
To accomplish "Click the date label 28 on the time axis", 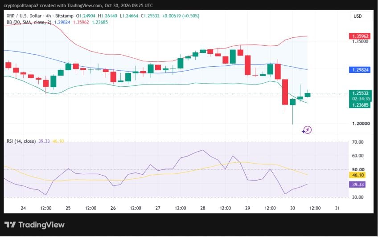I will coord(203,208).
